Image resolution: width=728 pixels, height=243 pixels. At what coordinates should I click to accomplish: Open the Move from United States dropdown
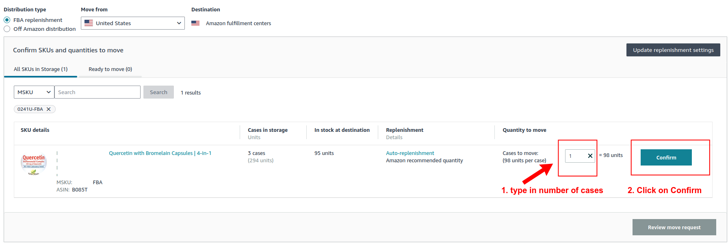coord(133,23)
